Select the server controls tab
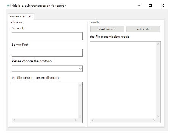The image size is (173, 136). click(21, 16)
